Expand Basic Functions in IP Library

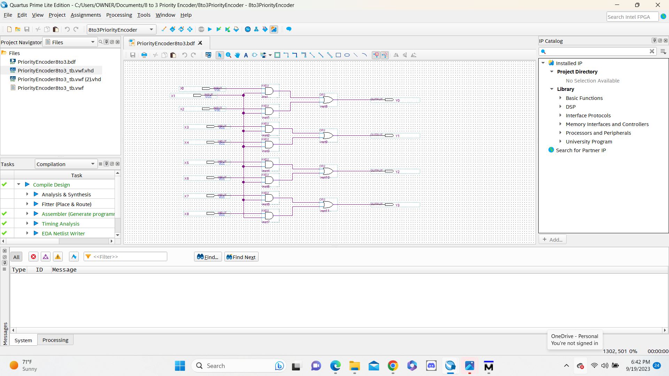[x=560, y=98]
